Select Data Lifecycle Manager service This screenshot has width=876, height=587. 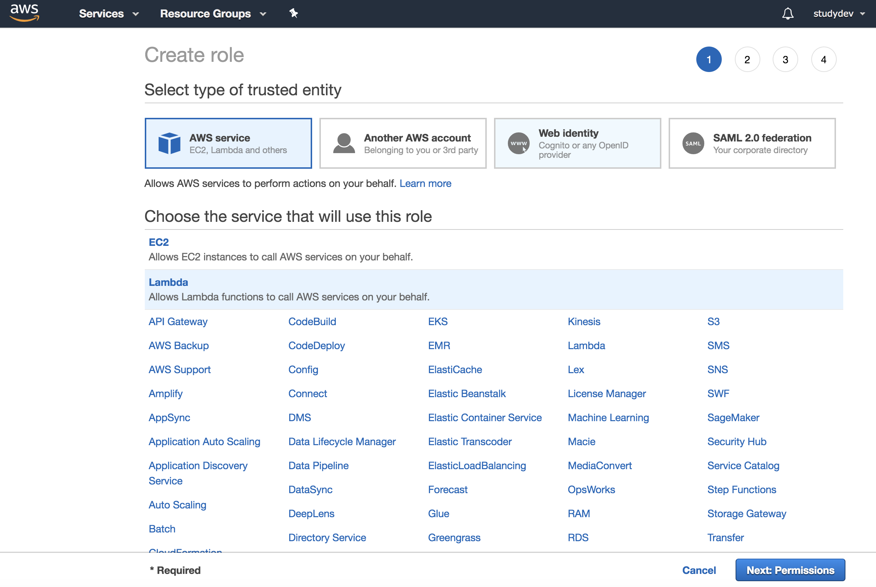[x=342, y=442]
